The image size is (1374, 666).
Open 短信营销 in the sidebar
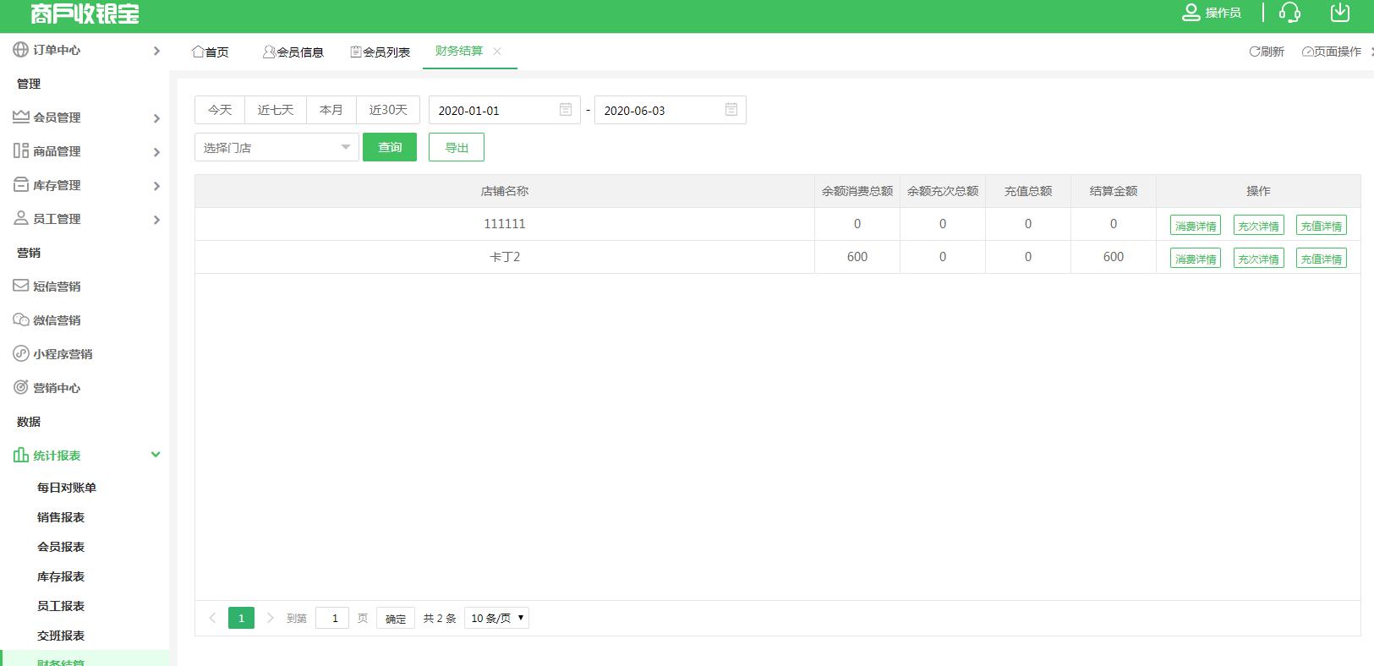click(x=57, y=287)
